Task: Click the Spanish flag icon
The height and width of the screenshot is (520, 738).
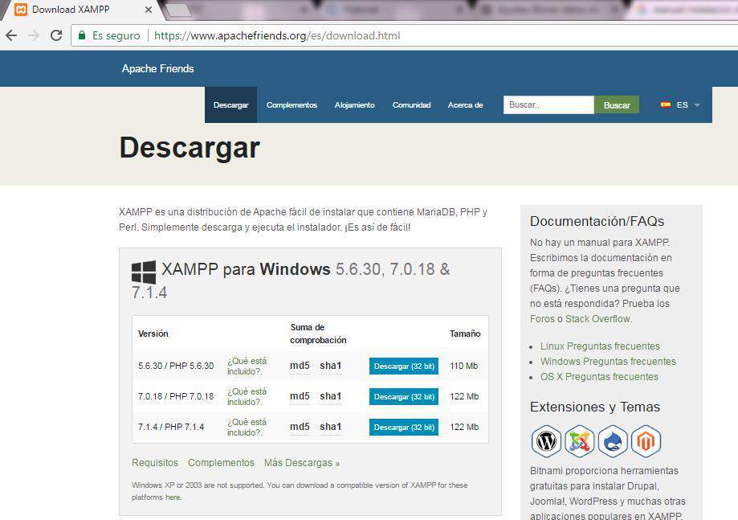Action: coord(666,104)
